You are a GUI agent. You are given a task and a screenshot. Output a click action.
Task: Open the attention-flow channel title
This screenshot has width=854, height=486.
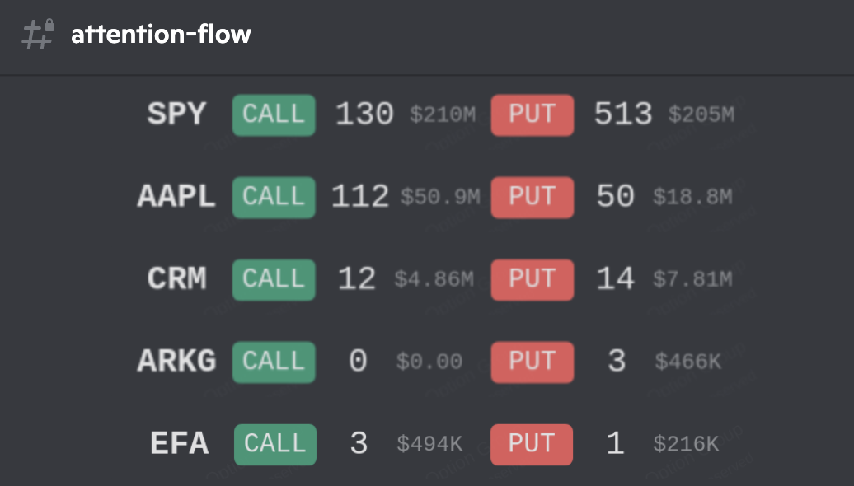point(161,35)
